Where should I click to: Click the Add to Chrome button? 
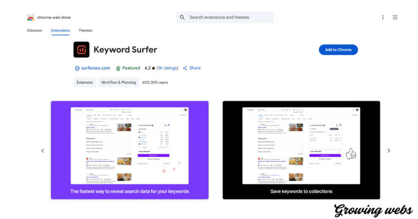338,50
